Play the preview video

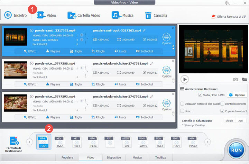[185, 79]
